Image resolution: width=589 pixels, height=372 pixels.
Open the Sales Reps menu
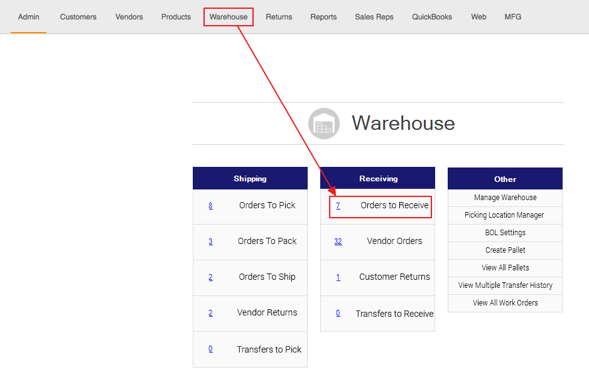coord(374,17)
